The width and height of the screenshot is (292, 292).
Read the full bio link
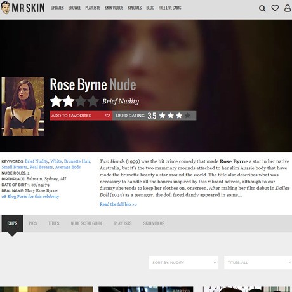point(118,204)
